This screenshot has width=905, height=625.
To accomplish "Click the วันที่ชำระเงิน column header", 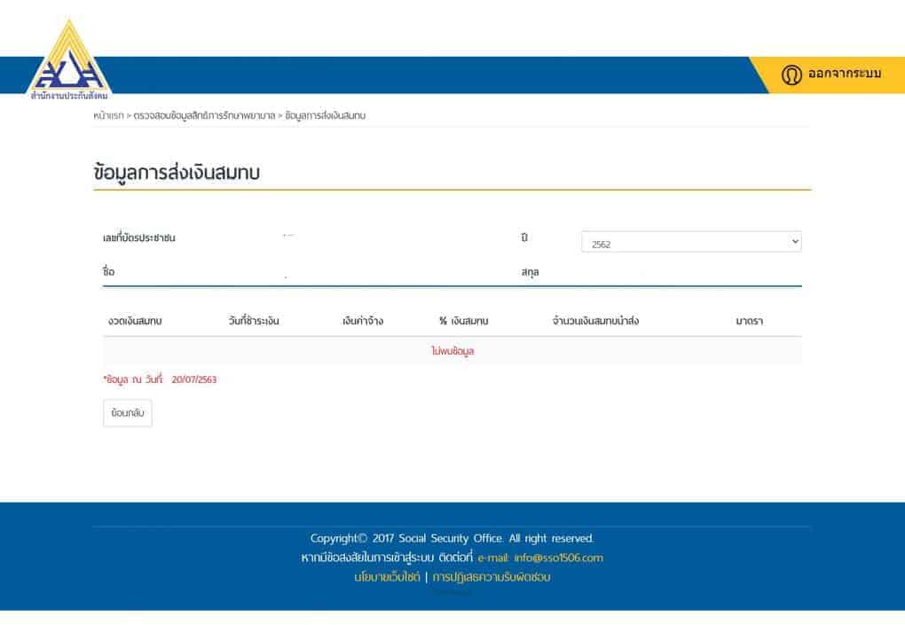I will tap(254, 321).
